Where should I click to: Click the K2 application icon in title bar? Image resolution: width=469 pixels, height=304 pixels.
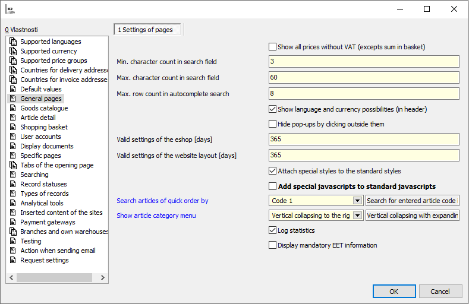(x=10, y=9)
